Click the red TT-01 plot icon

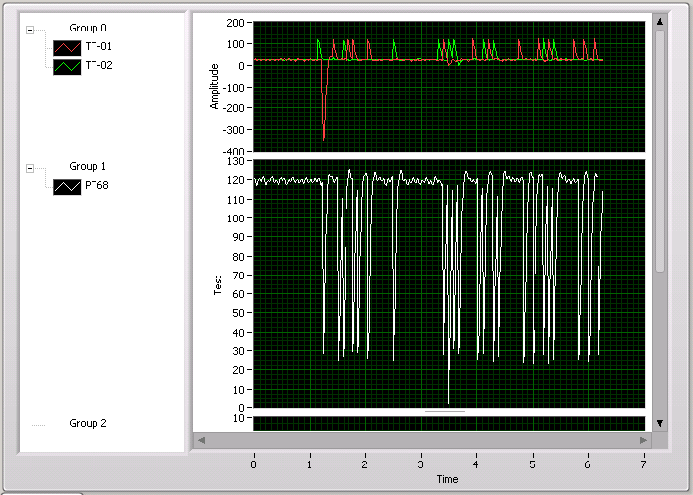click(66, 47)
